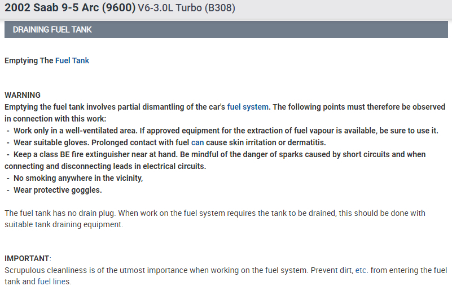
Task: Click the 'No smoking anywhere in the vicinity' line
Action: tap(78, 178)
